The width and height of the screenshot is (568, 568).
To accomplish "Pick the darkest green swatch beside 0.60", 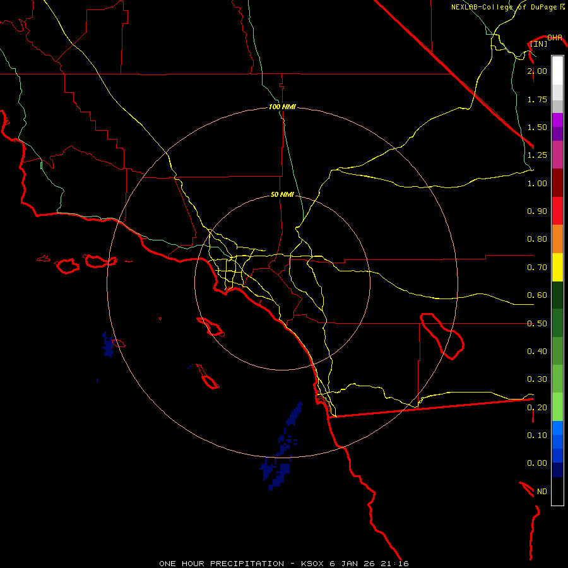I will click(557, 295).
